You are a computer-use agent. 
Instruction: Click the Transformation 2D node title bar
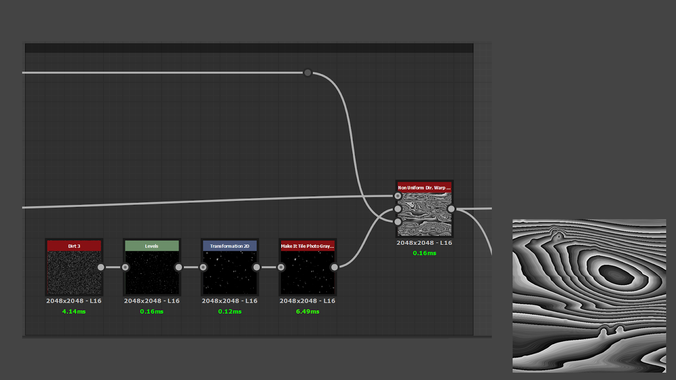tap(230, 246)
